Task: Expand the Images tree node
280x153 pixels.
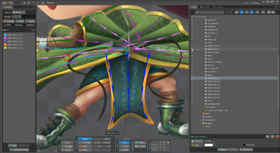Action: coord(201,123)
